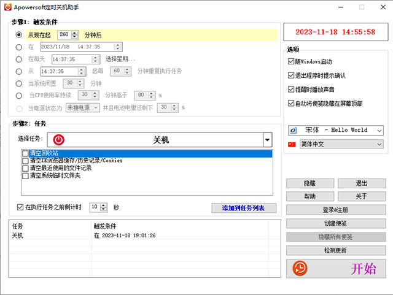Open 帮助 help button
393x295 pixels.
(x=310, y=196)
